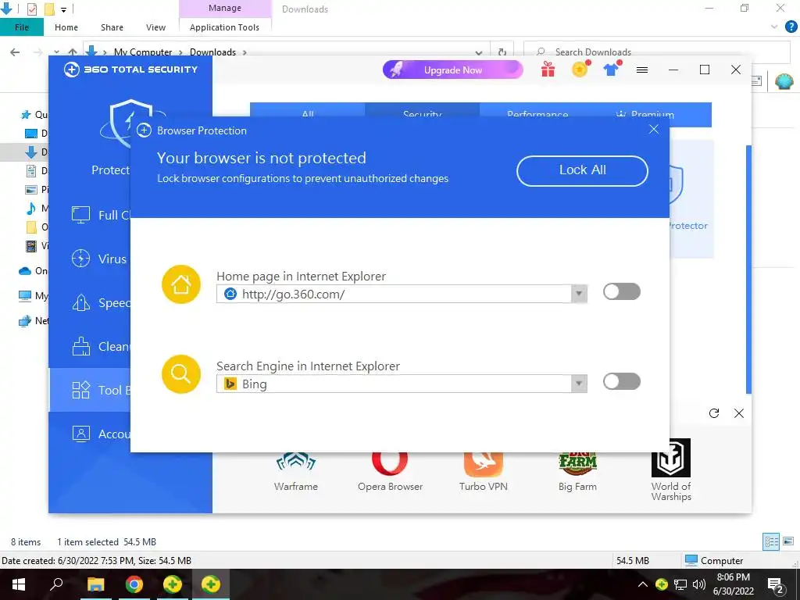Expand the address bar history dropdown

tap(479, 52)
